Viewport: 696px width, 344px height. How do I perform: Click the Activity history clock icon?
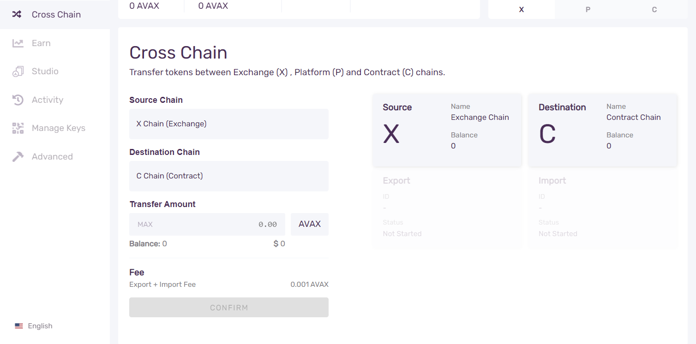(x=18, y=100)
